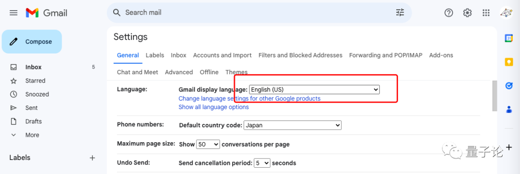Open search options filter icon
Viewport: 520px width, 174px height.
[x=400, y=13]
